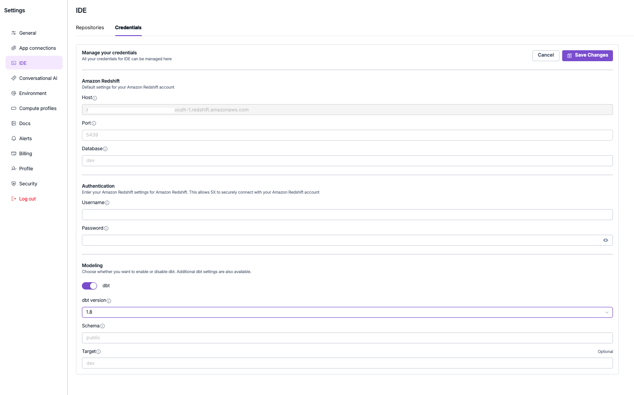Open the Docs settings section
The height and width of the screenshot is (395, 634).
[26, 123]
